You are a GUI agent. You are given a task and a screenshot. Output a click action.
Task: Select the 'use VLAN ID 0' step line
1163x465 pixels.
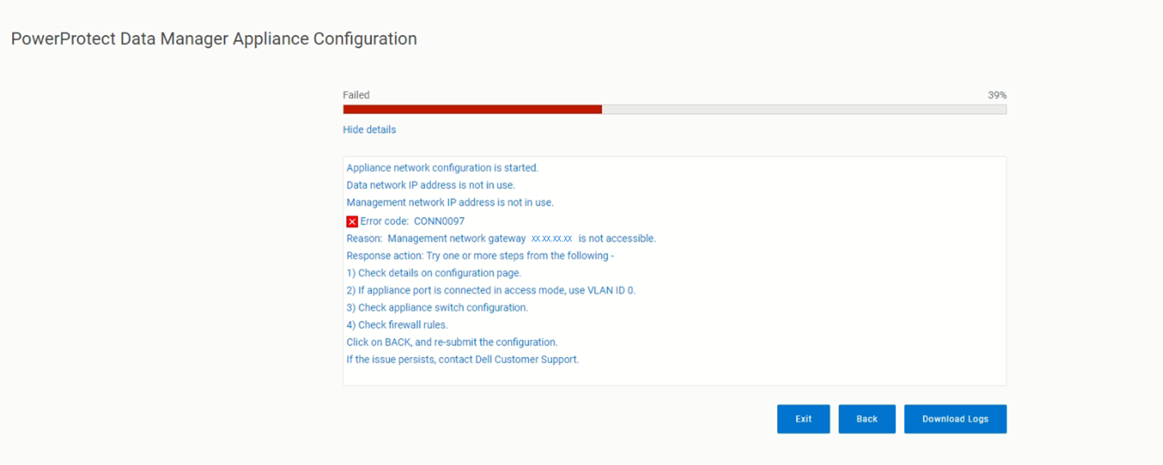(491, 291)
